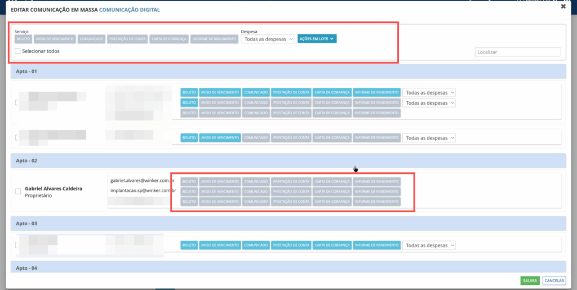Select the Gabriel Alvares Caldeira checkbox
The height and width of the screenshot is (290, 577).
(x=18, y=191)
